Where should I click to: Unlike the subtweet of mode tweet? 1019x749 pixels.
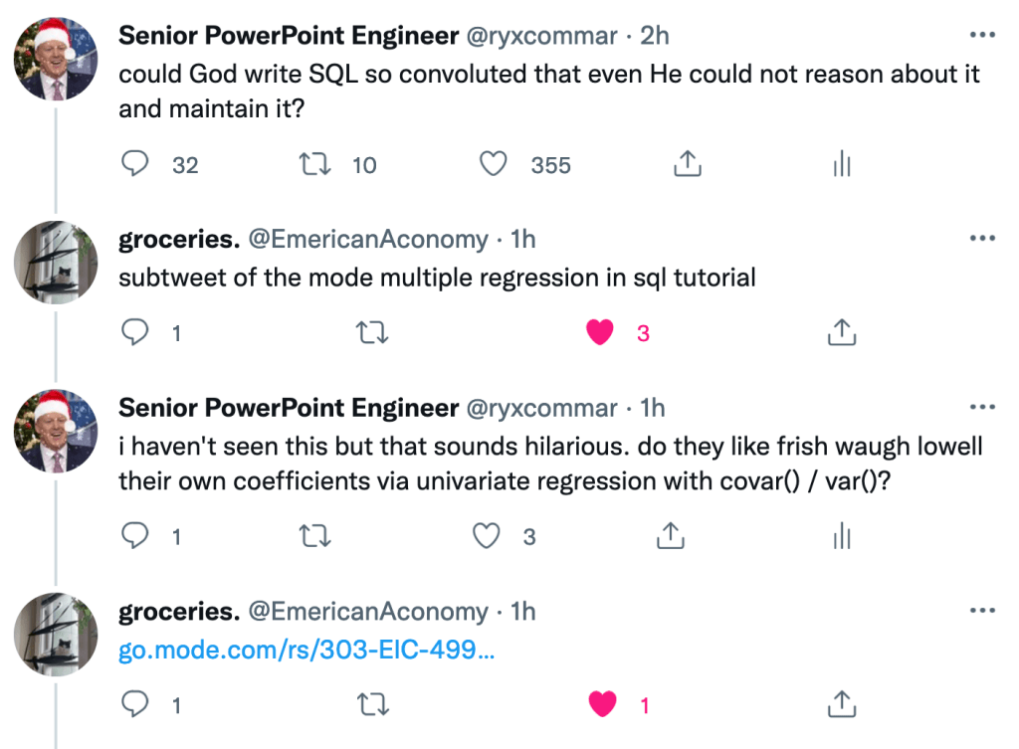600,333
